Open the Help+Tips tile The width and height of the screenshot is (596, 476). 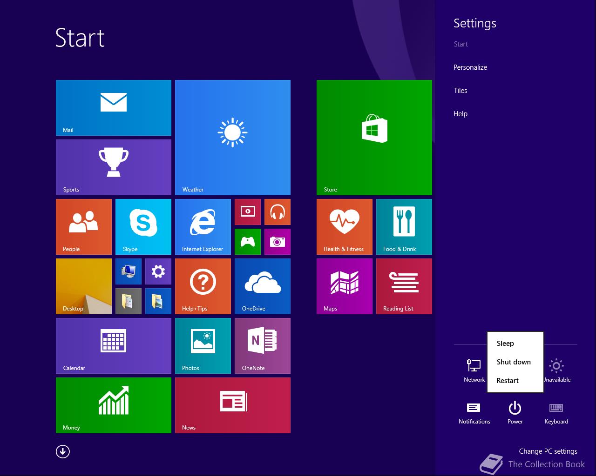203,286
